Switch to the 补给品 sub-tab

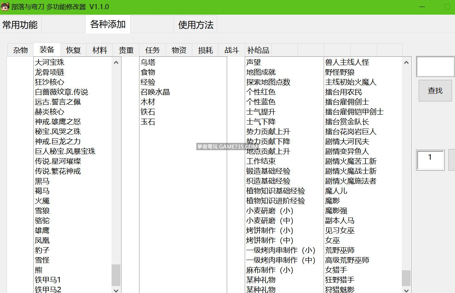point(258,50)
